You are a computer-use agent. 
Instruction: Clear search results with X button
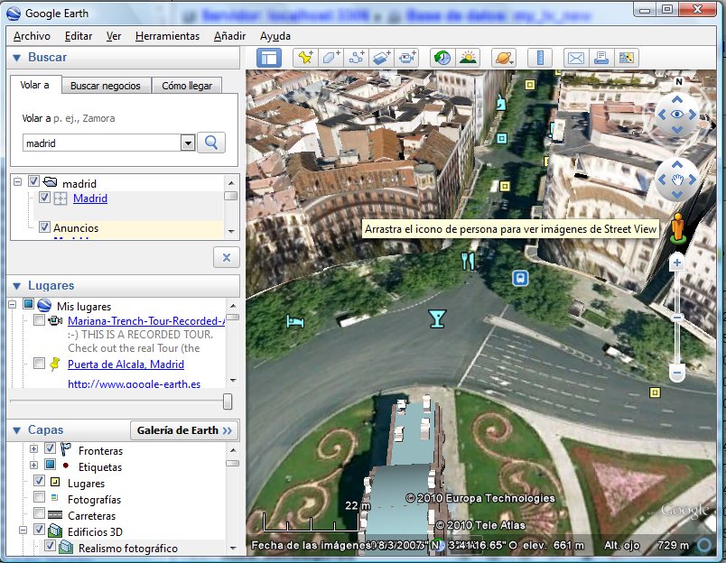coord(227,257)
